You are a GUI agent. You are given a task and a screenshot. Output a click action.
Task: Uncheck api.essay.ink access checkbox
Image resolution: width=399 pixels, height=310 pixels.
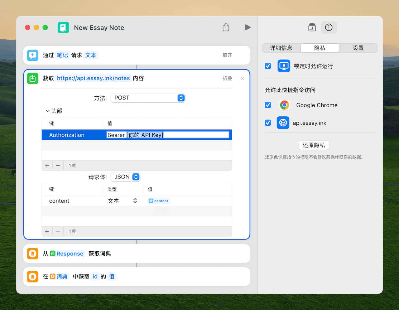coord(268,123)
